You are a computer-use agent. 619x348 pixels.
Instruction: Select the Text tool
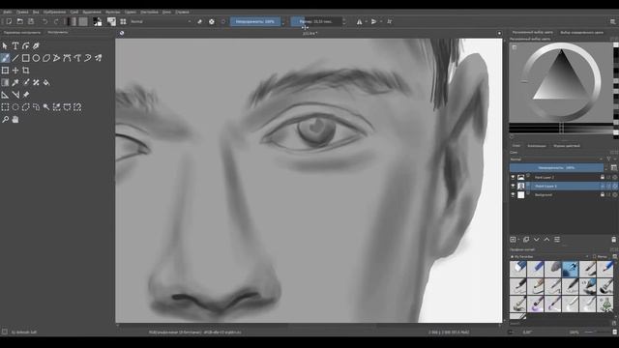[15, 45]
